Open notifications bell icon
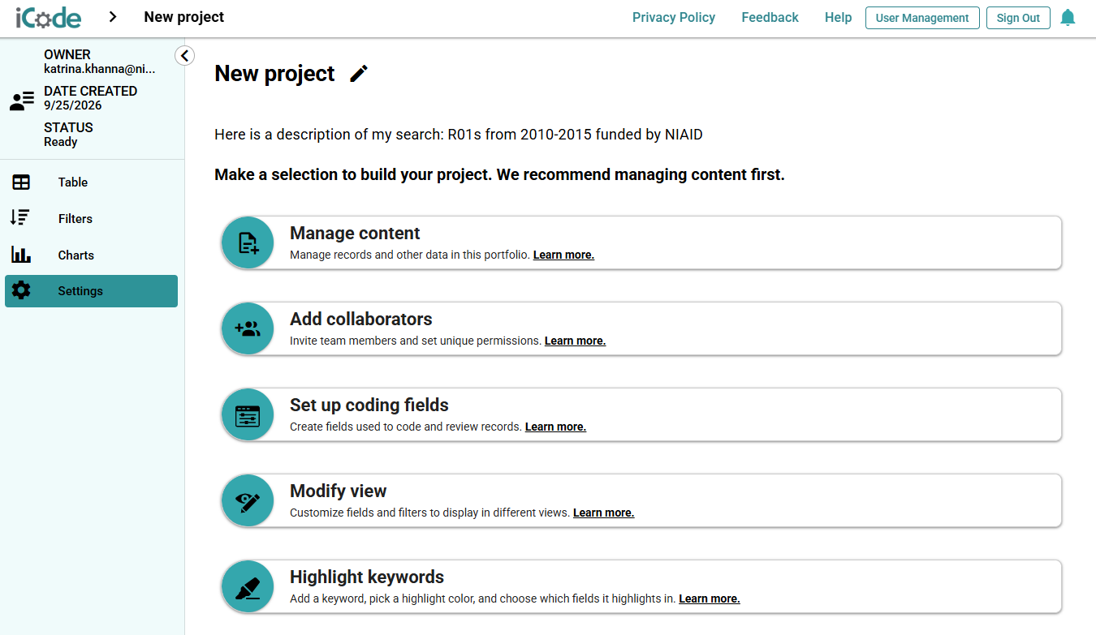 point(1068,18)
